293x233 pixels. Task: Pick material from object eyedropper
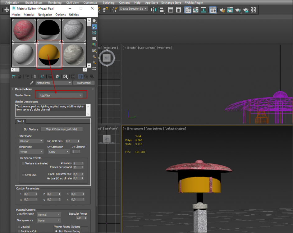pos(31,83)
